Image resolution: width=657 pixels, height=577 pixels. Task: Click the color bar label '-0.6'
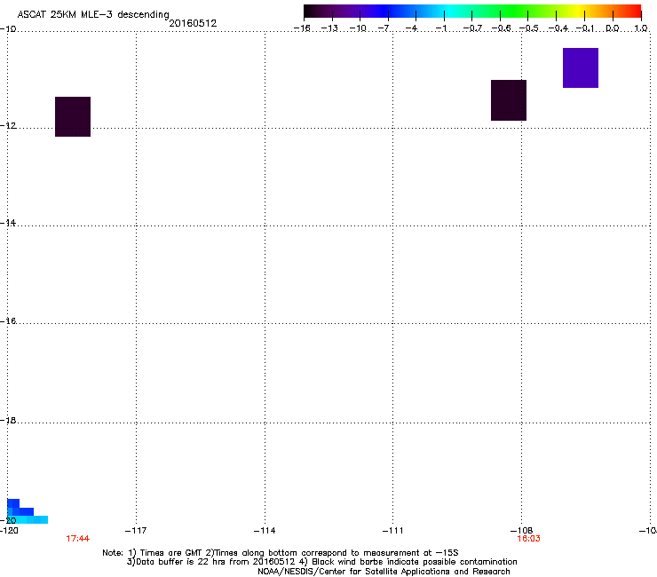(x=501, y=28)
